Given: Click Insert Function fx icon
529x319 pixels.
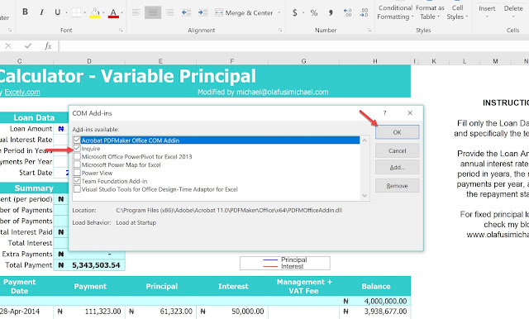Looking at the screenshot, I should [48, 45].
